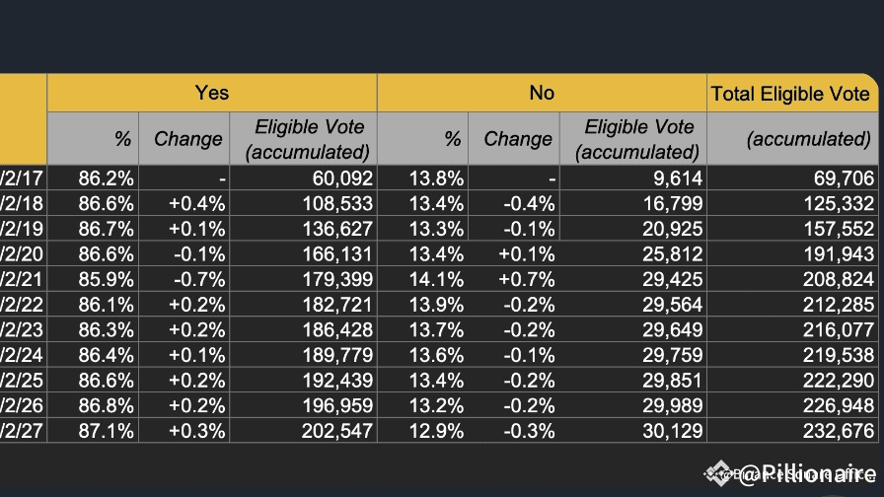Select the 191,943 total vote cell
This screenshot has height=497, width=884.
tap(791, 254)
